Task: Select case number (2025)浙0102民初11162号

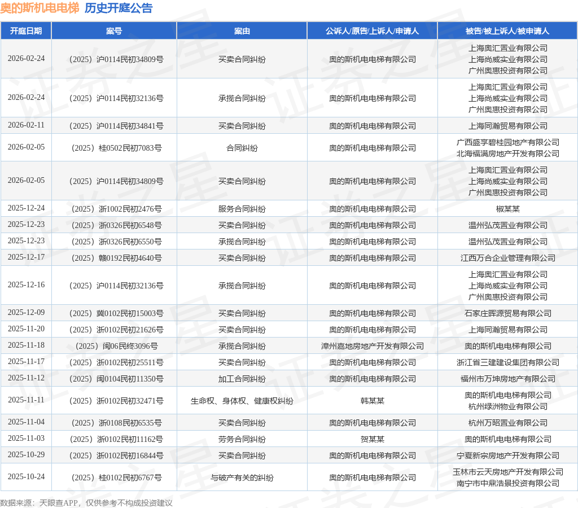Action: 116,439
